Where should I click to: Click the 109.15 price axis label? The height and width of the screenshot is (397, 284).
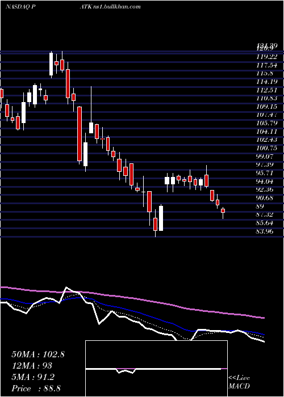coord(266,107)
